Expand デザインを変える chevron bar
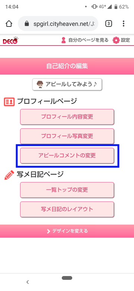Image resolution: width=134 pixels, height=291 pixels. tap(67, 231)
